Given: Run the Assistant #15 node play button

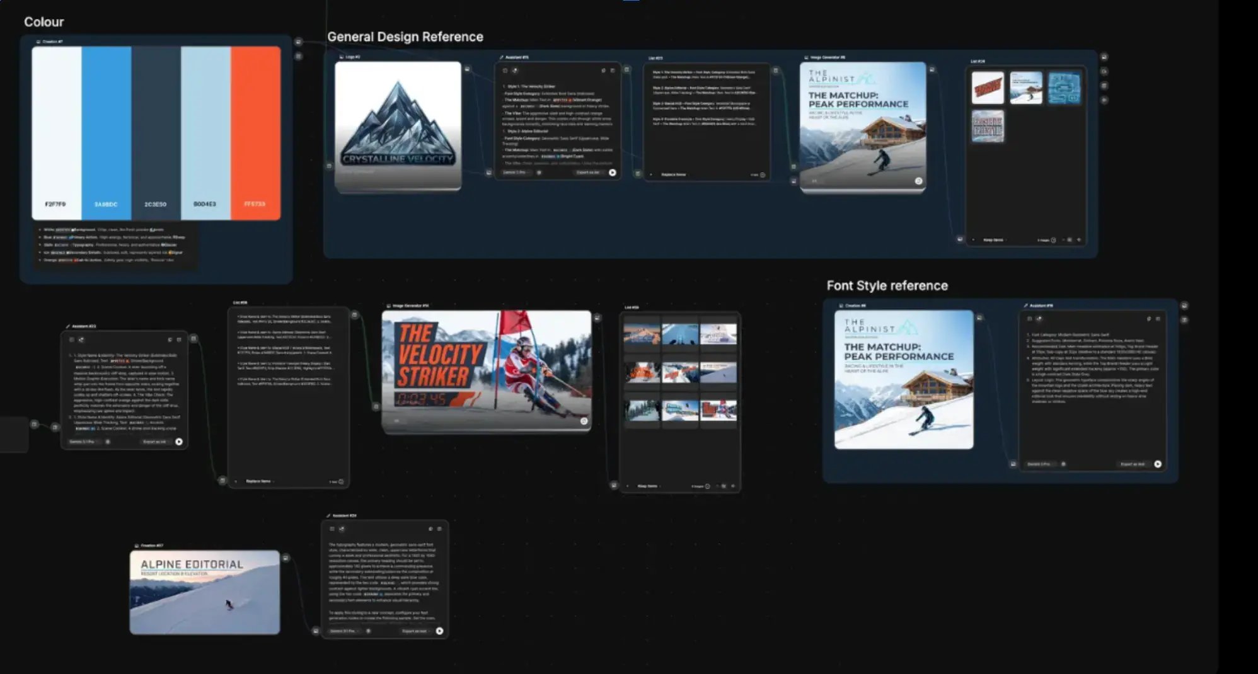Looking at the screenshot, I should pyautogui.click(x=612, y=173).
